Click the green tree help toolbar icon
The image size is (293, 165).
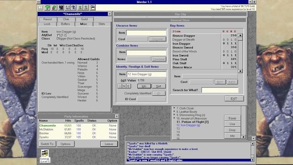click(x=48, y=7)
